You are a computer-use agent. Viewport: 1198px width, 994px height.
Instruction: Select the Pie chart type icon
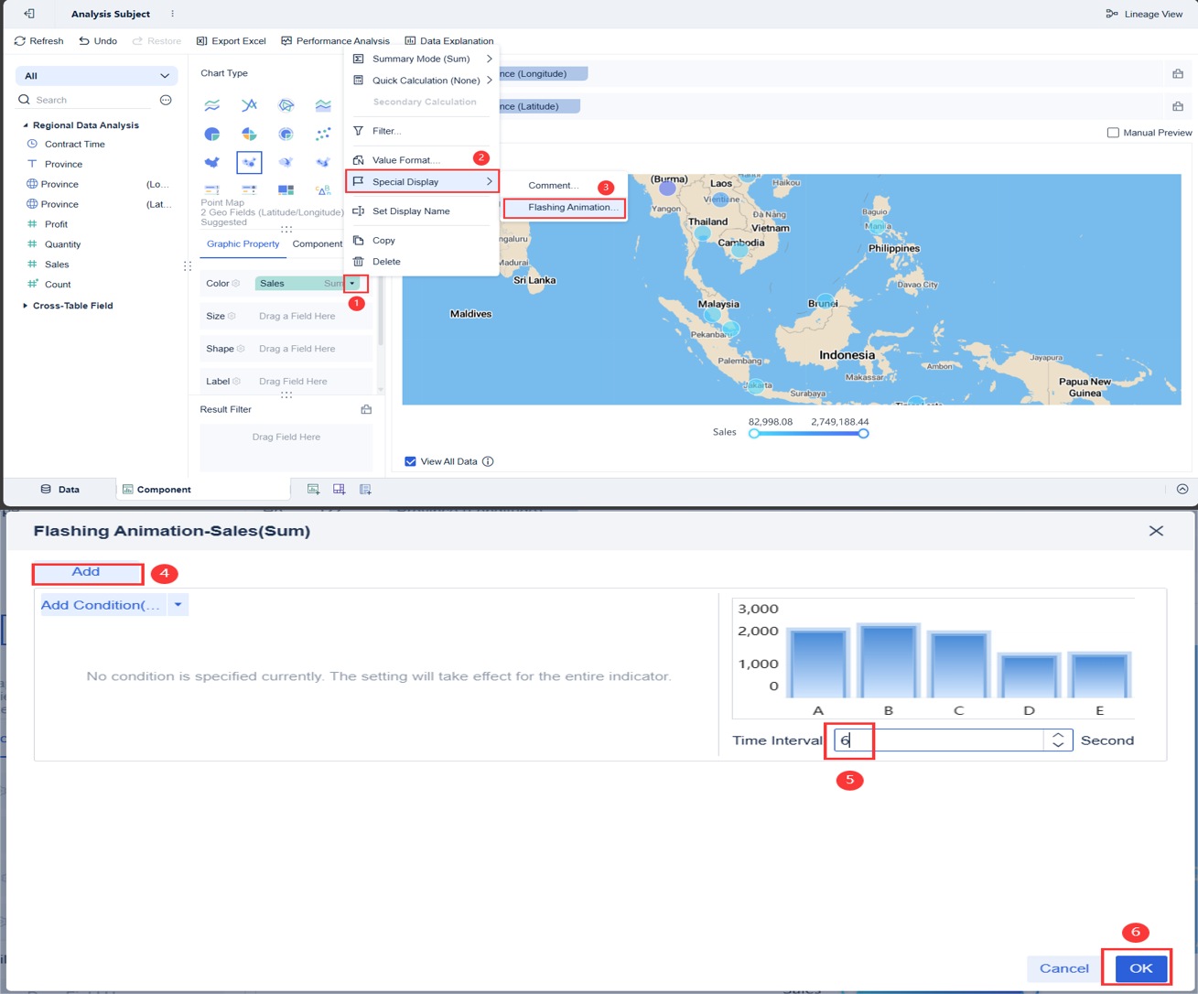pyautogui.click(x=211, y=134)
